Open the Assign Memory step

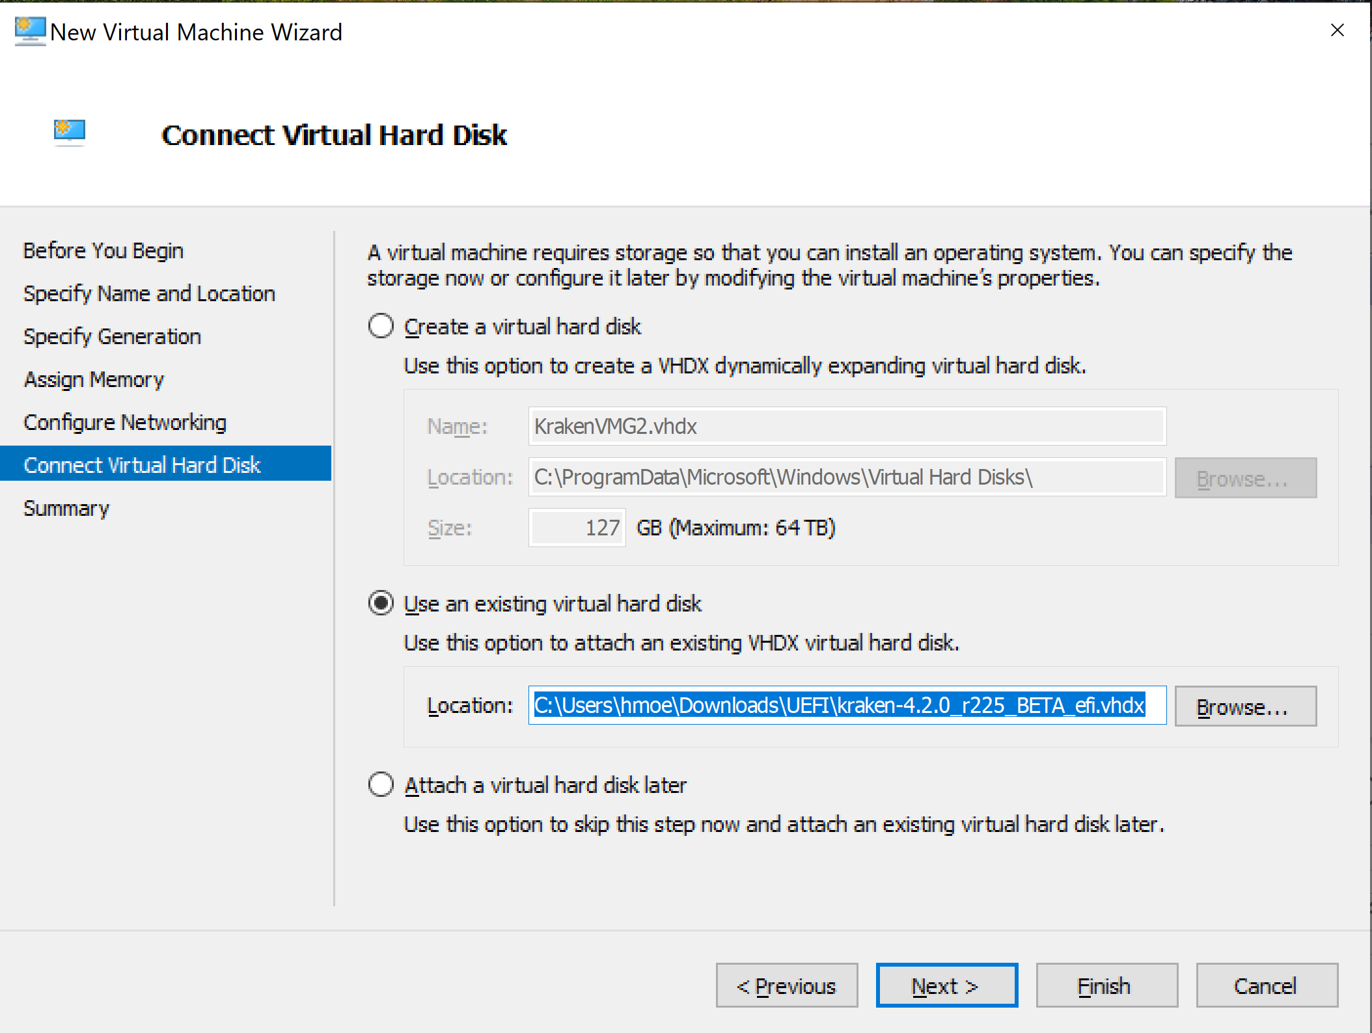(94, 379)
